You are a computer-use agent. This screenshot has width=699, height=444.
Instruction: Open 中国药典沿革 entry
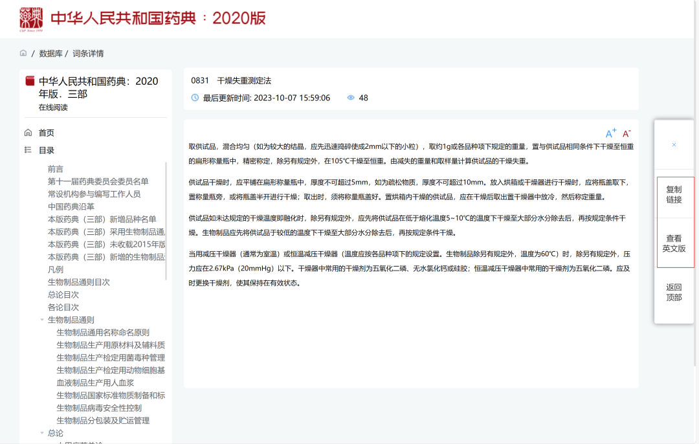[x=71, y=206]
